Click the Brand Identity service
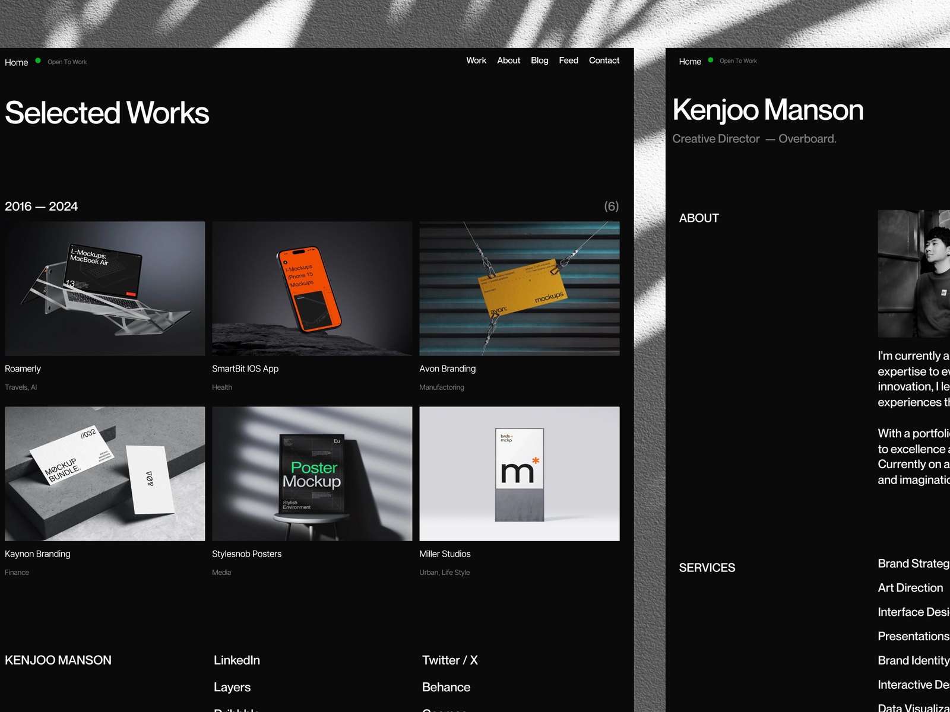Viewport: 950px width, 712px height. click(x=914, y=660)
